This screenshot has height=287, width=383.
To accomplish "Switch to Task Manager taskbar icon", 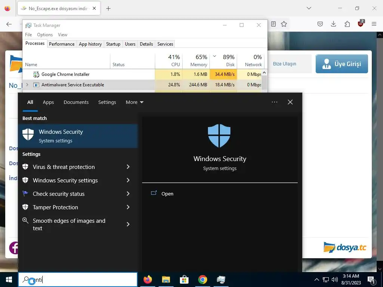I will point(221,280).
